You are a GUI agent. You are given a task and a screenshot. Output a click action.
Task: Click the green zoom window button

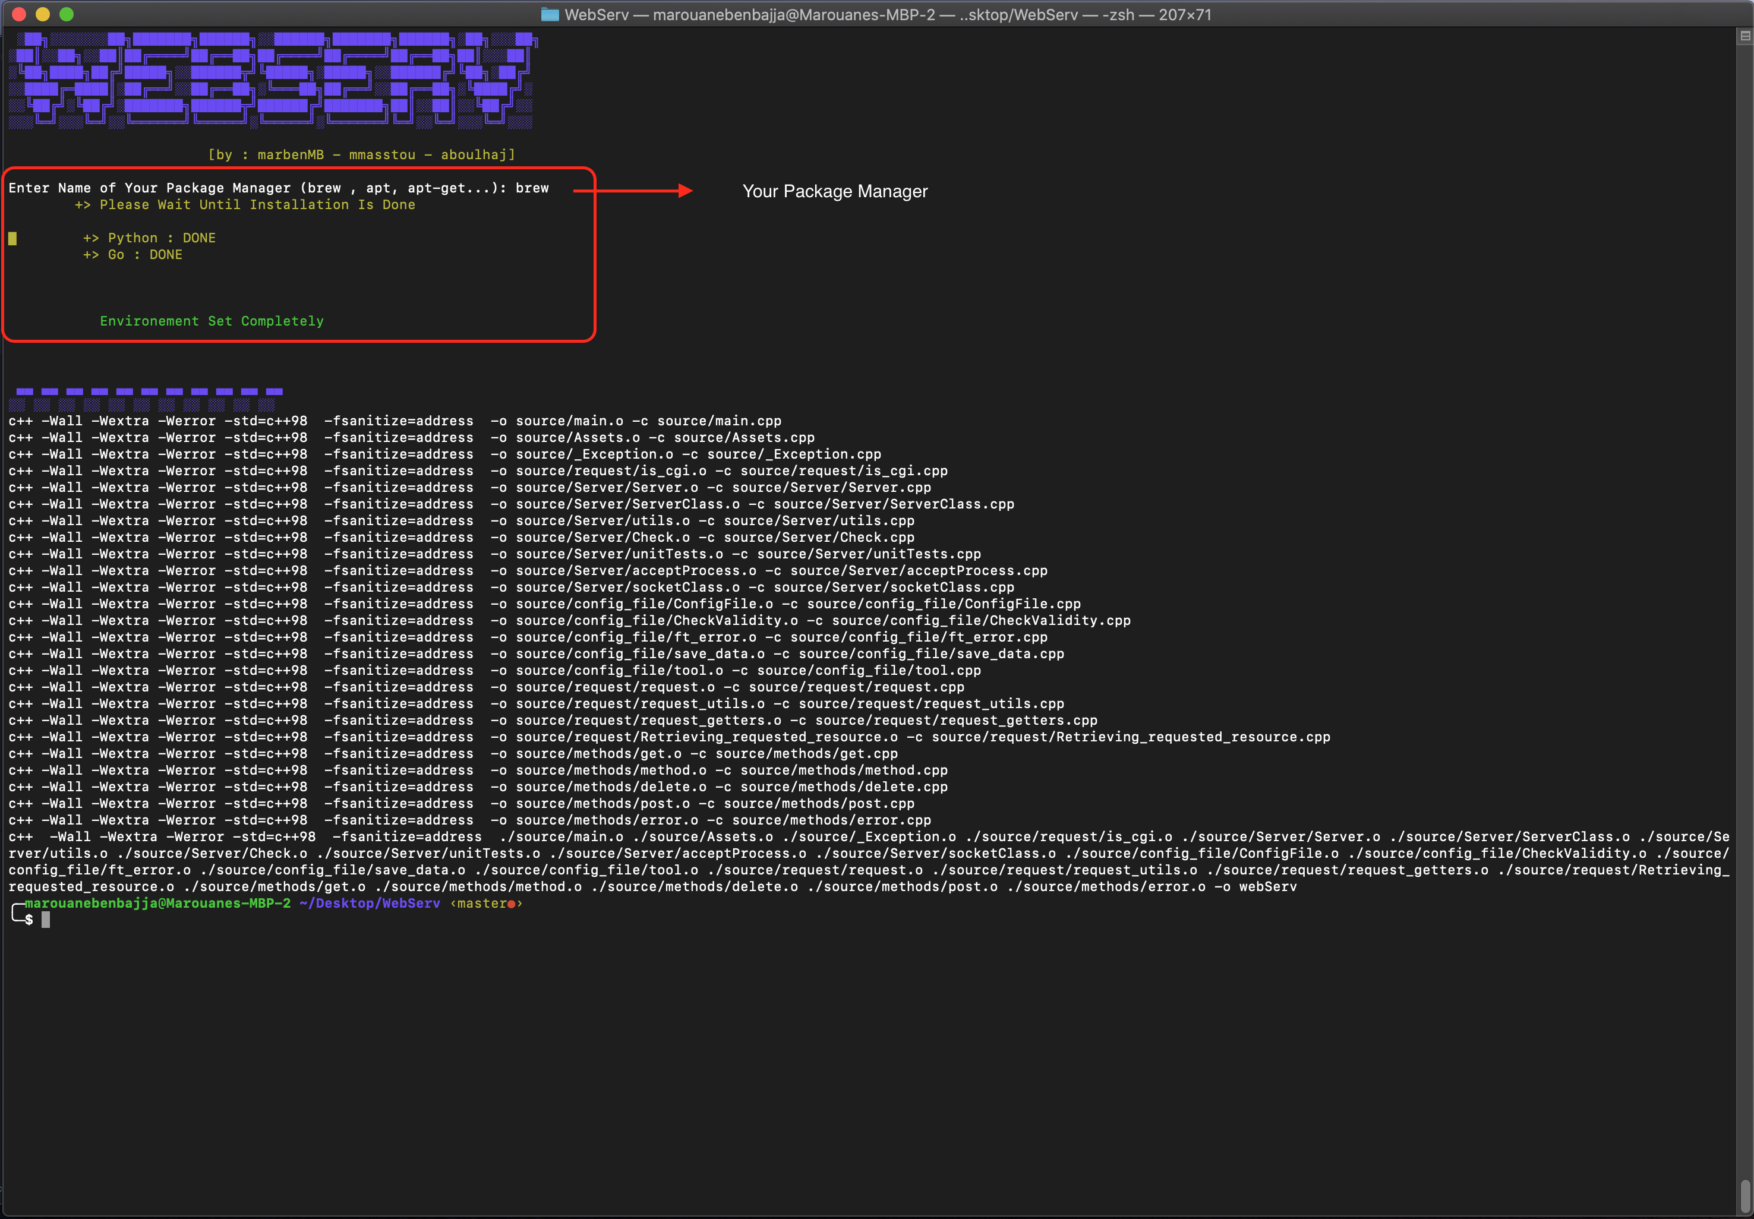(67, 14)
